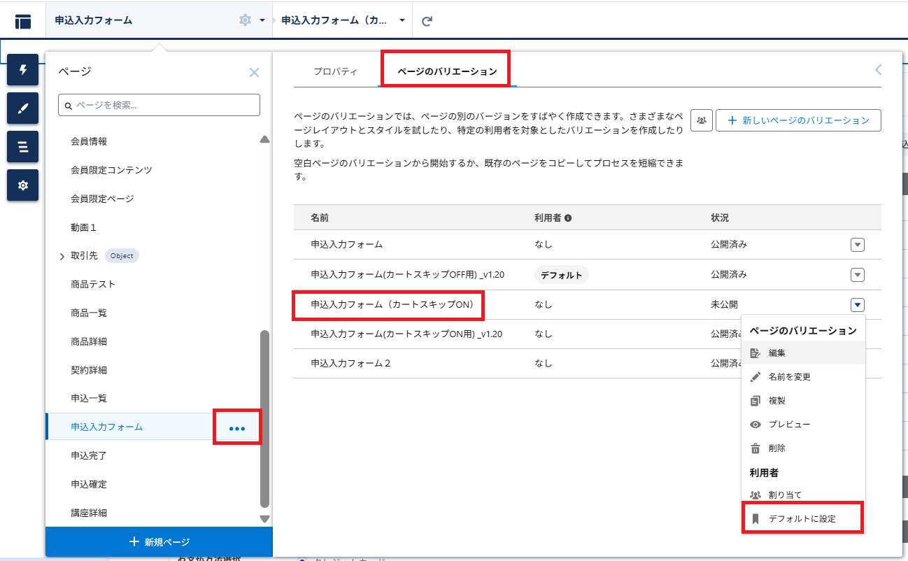Click the ページを検索 search field

(x=159, y=105)
